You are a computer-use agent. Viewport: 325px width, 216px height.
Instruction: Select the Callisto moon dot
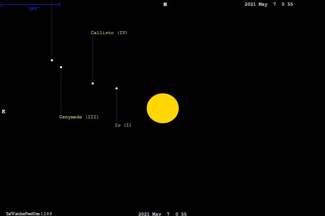click(x=93, y=83)
